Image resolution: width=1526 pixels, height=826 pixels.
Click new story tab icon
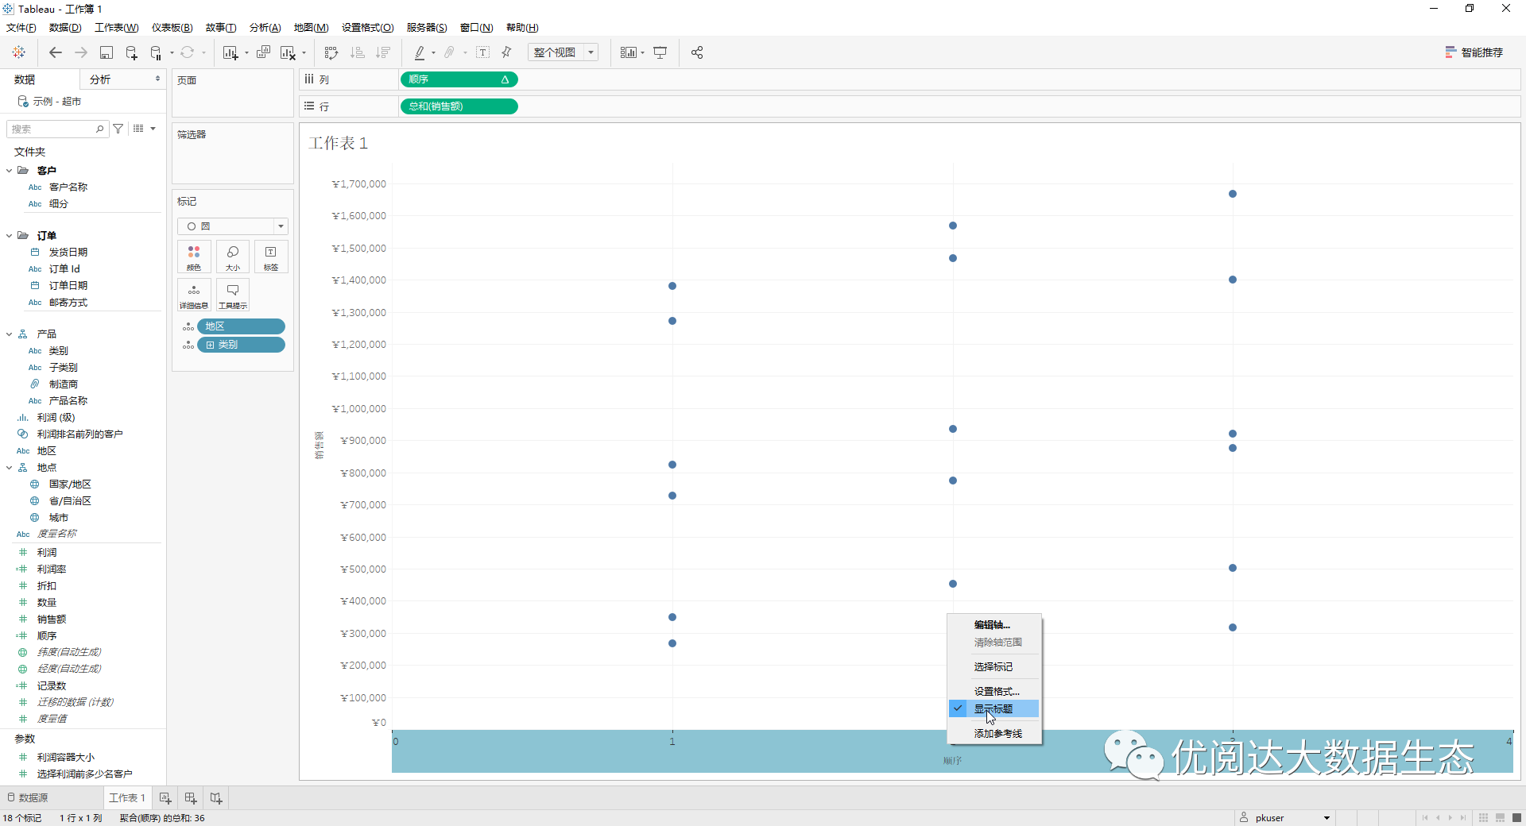(216, 797)
